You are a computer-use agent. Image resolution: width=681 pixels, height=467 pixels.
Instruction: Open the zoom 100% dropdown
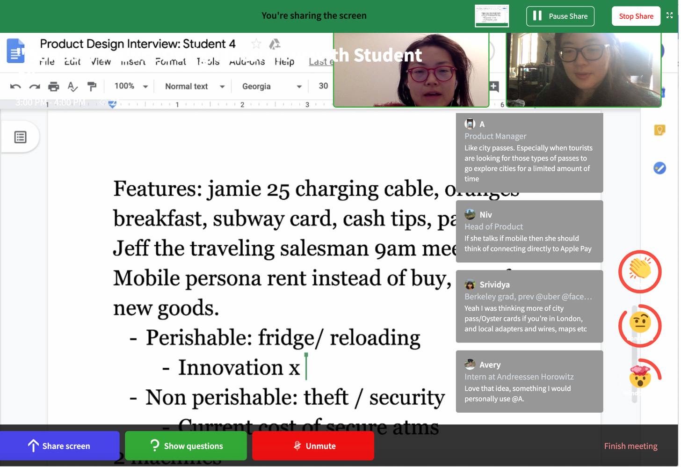131,86
